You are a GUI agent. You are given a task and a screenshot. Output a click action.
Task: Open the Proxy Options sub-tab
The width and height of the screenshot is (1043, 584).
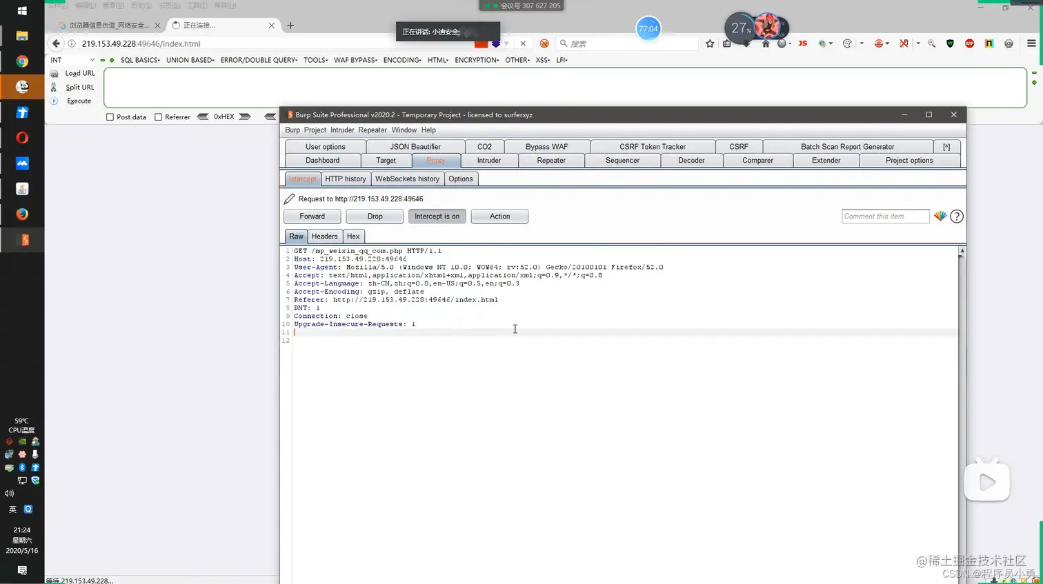pyautogui.click(x=461, y=179)
